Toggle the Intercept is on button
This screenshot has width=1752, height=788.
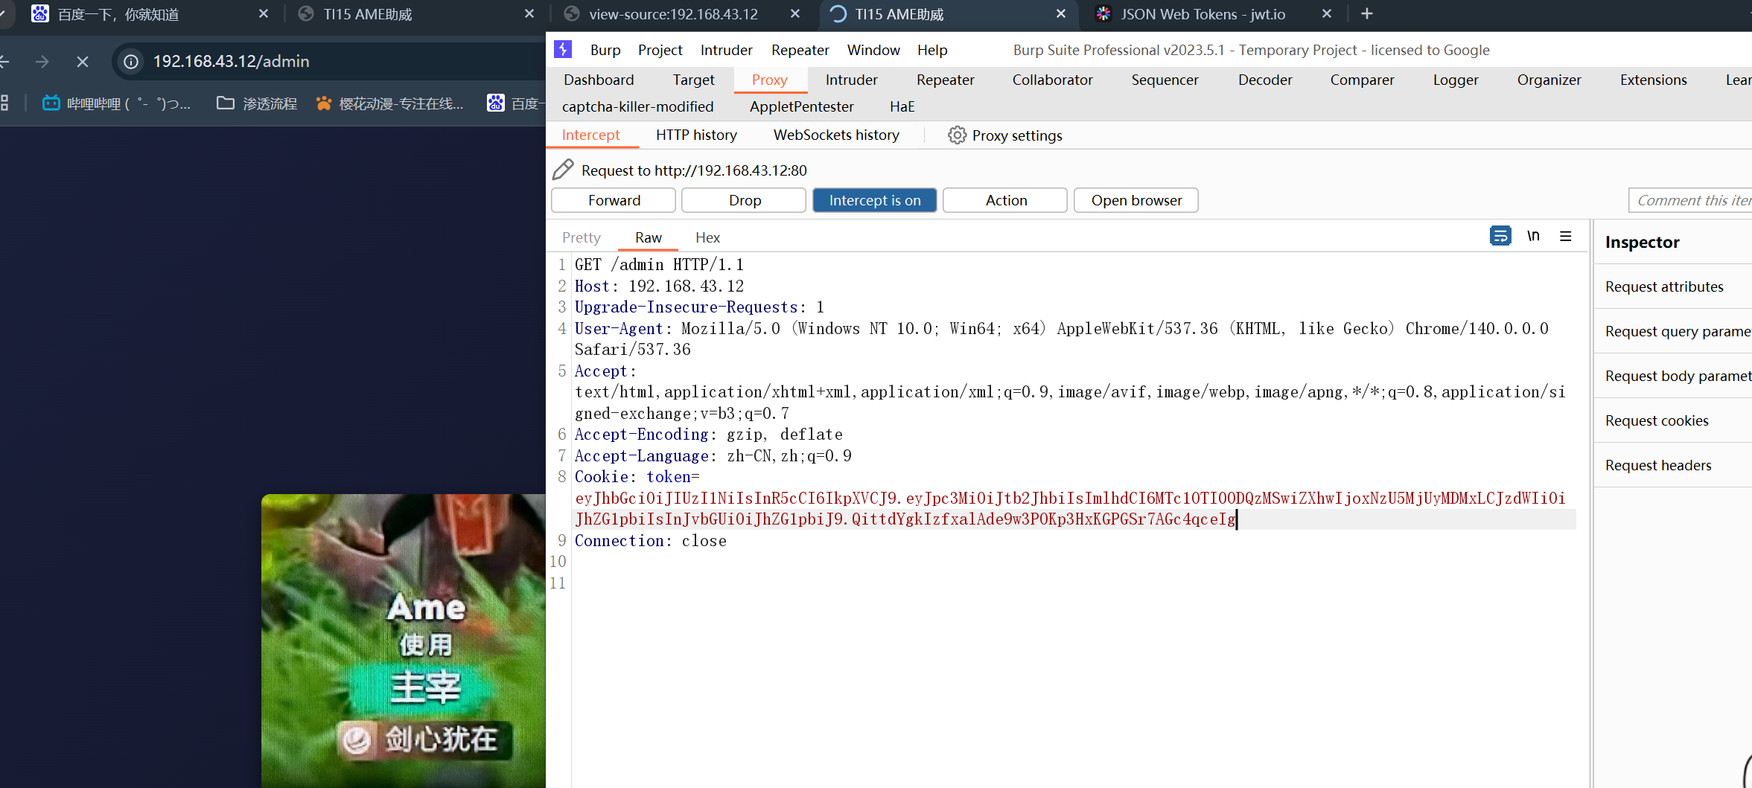tap(875, 200)
